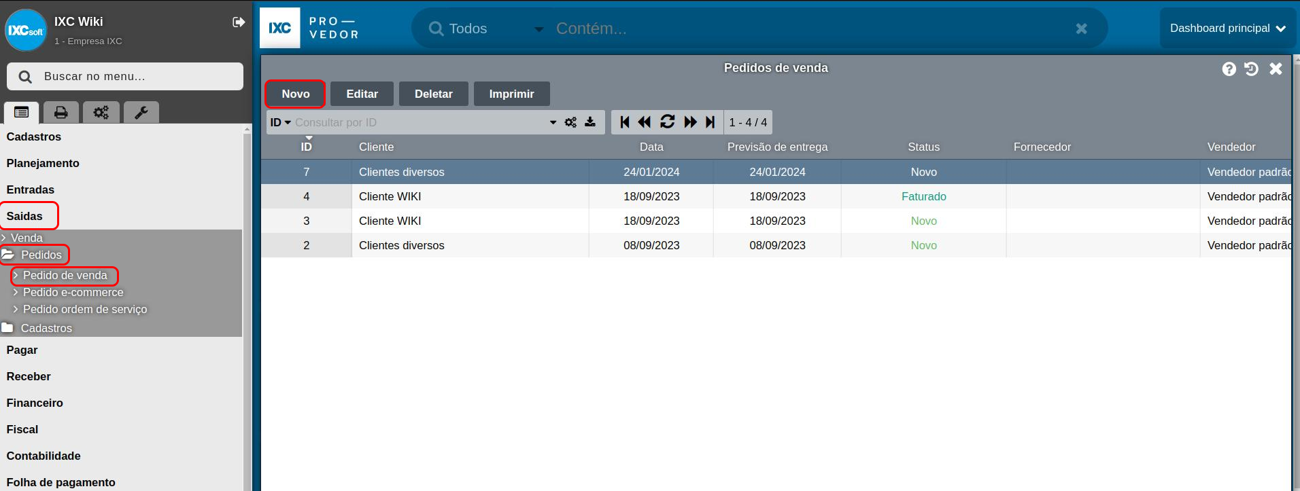This screenshot has height=491, width=1300.
Task: Sort by the ID column header
Action: coord(306,147)
